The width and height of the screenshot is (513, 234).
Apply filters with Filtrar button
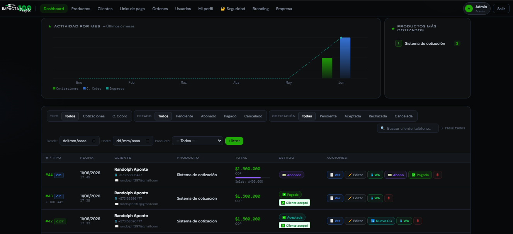[x=234, y=141]
